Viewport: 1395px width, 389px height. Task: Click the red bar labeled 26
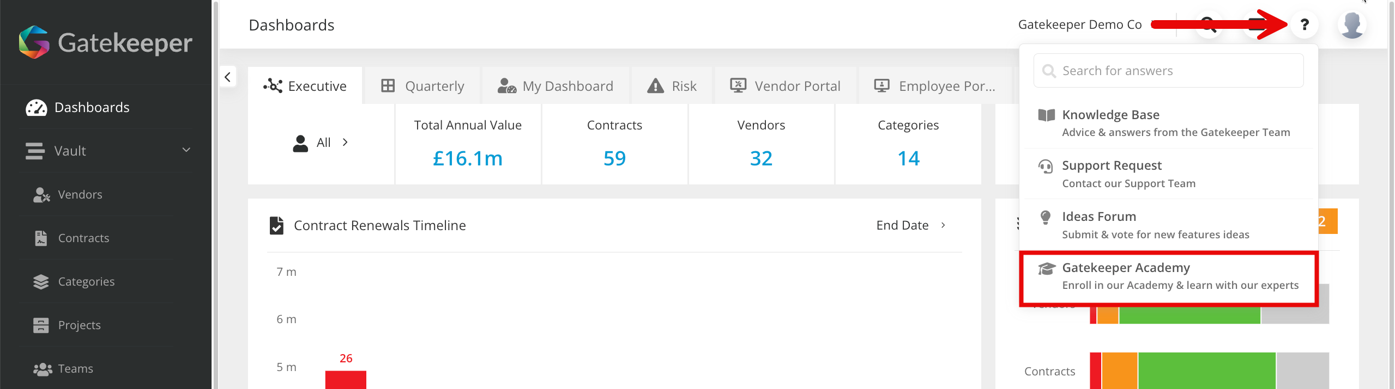(x=346, y=379)
